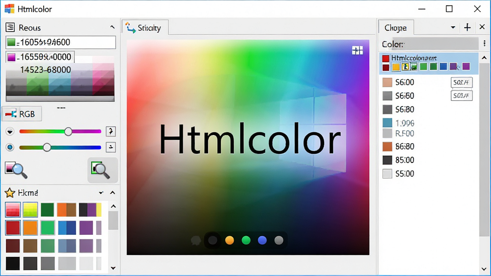Open the Cloge panel dropdown arrow

[453, 27]
